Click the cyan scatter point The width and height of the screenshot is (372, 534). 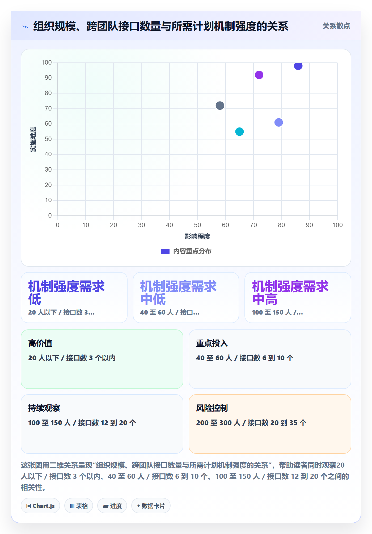click(239, 132)
